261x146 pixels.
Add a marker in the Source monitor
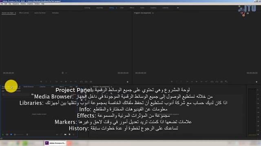point(41,82)
